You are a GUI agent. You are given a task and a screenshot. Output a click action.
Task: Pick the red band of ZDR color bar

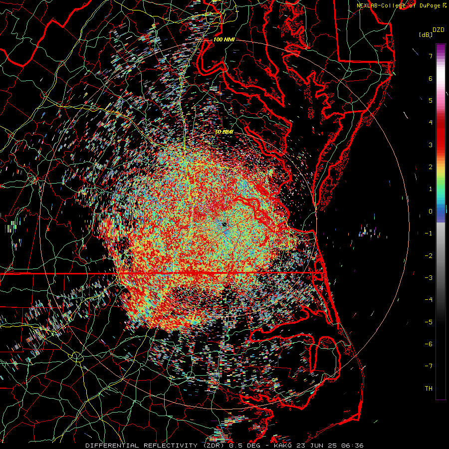pos(441,135)
